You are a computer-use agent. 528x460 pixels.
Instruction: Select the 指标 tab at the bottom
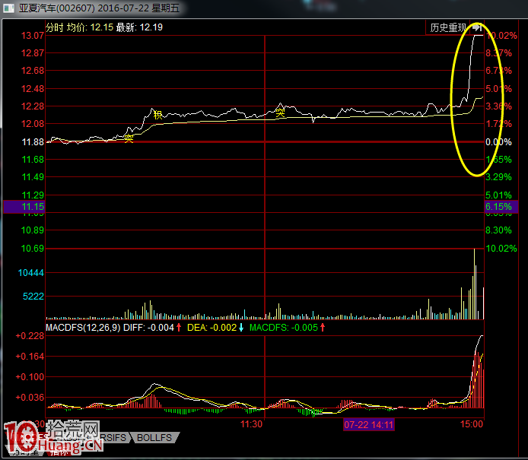(x=59, y=451)
